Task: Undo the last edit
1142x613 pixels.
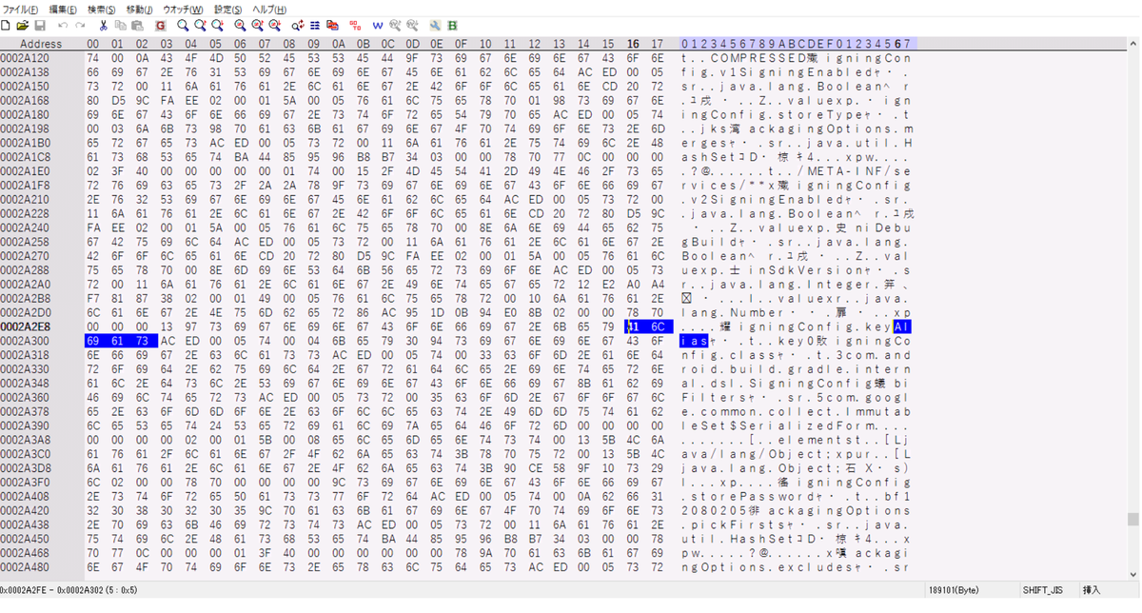Action: (x=63, y=26)
